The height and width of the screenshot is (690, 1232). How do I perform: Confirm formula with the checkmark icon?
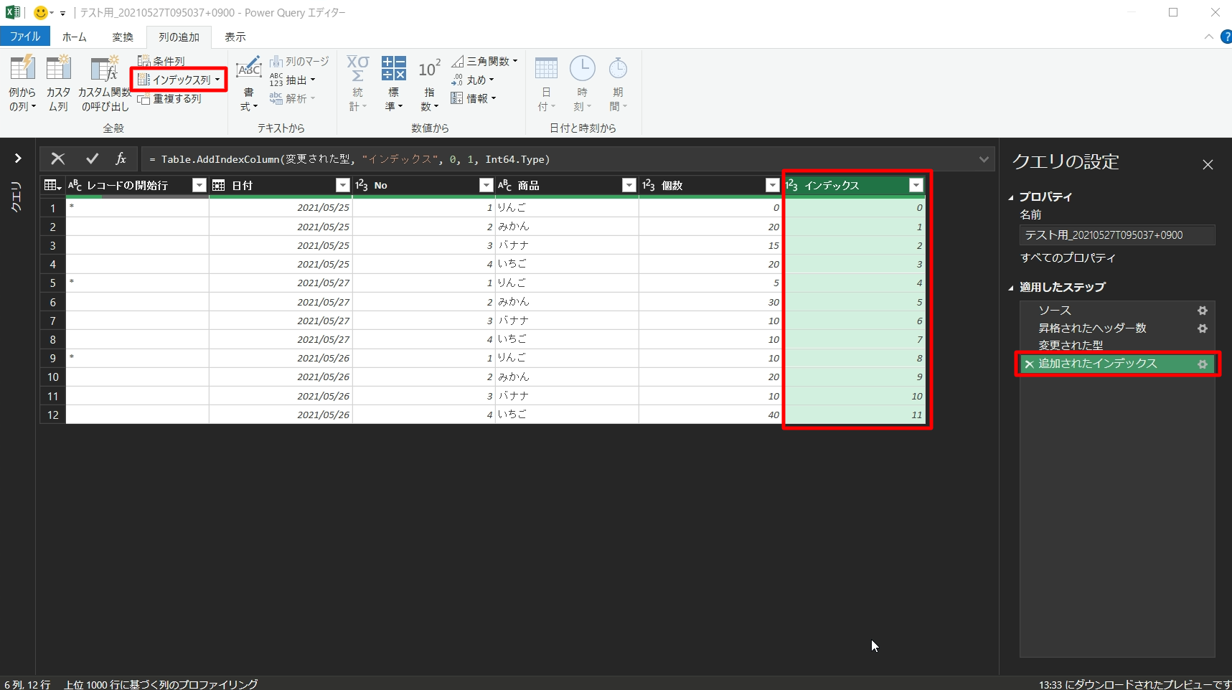[92, 159]
